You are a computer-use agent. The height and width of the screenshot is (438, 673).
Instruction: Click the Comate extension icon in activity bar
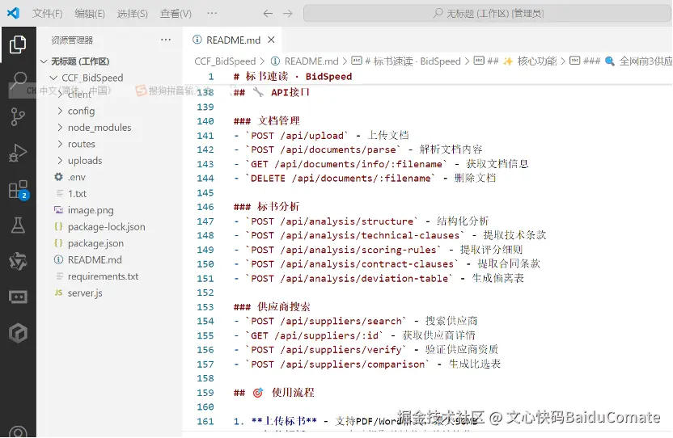click(18, 261)
